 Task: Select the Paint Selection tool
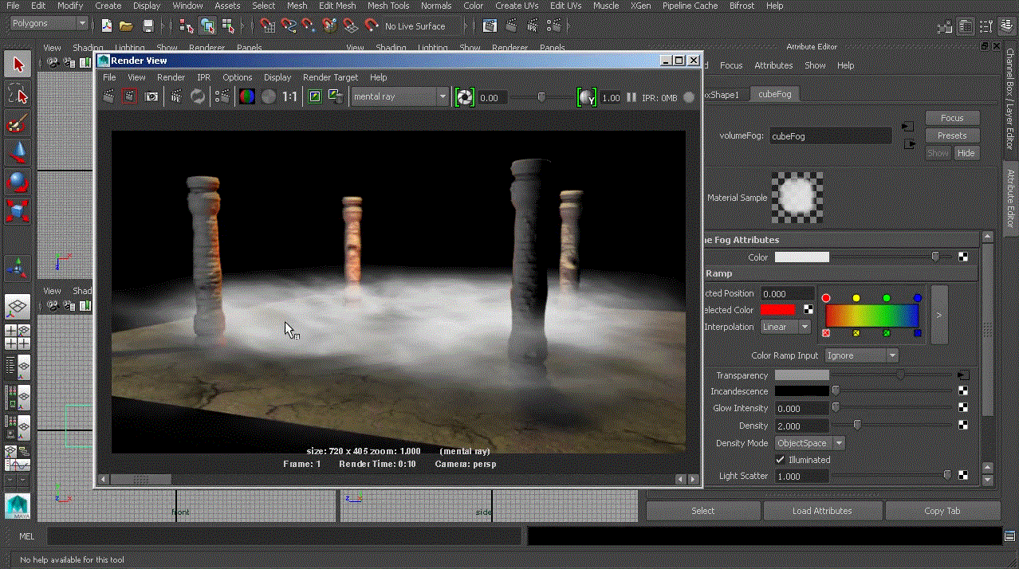click(x=18, y=124)
